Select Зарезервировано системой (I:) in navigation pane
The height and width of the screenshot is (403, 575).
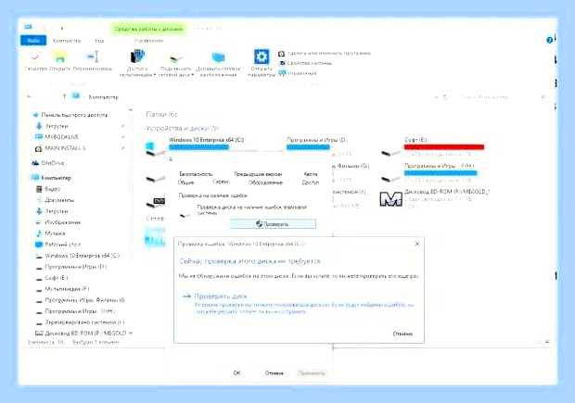click(x=80, y=322)
